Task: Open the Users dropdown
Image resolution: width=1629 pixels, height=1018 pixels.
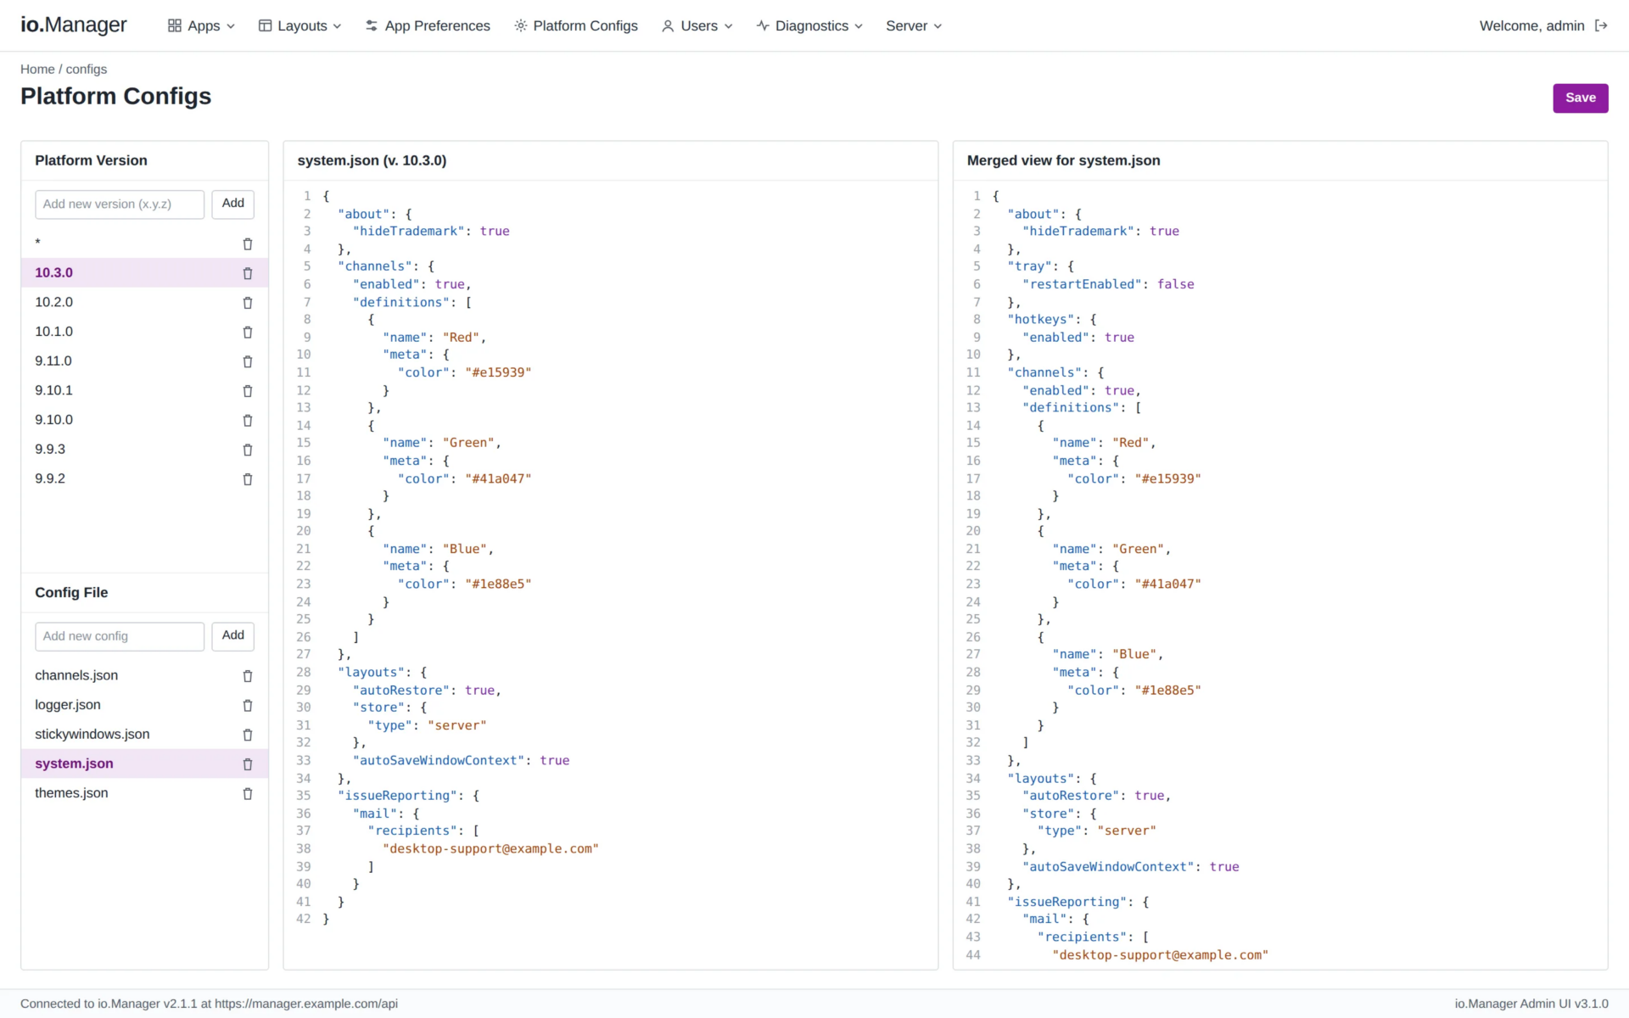Action: coord(697,25)
